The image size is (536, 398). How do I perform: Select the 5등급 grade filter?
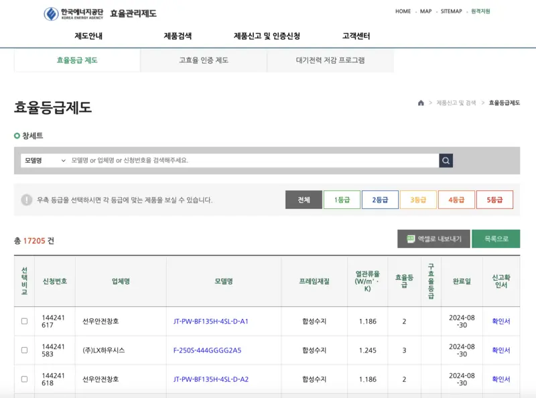(x=495, y=199)
